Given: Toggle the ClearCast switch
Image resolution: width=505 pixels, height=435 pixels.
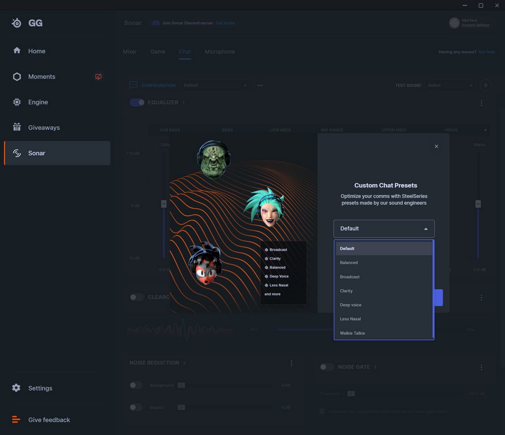Looking at the screenshot, I should point(137,297).
